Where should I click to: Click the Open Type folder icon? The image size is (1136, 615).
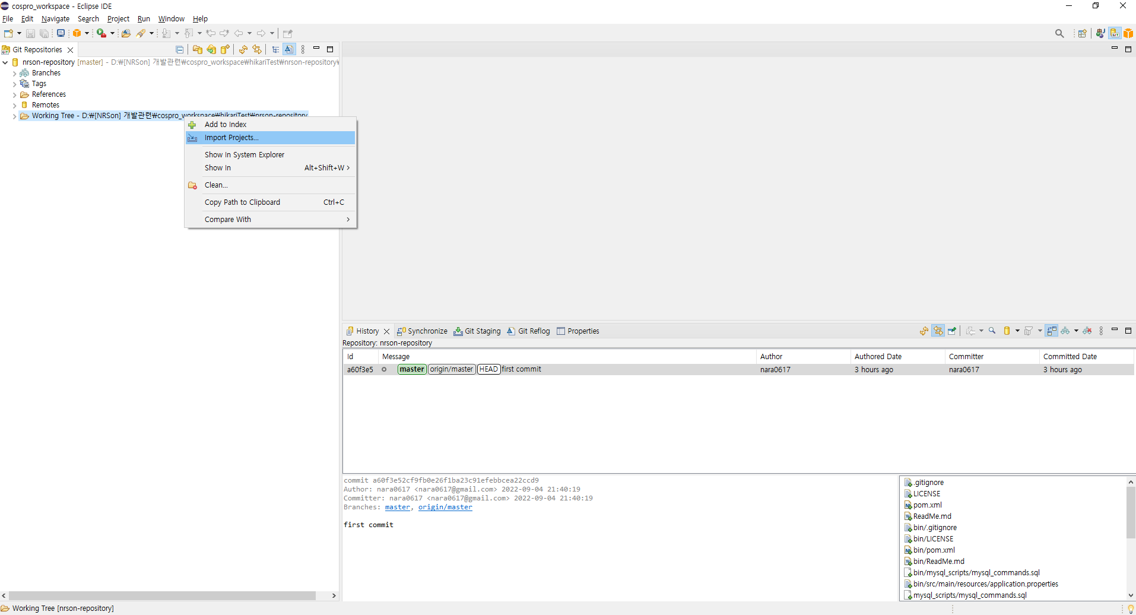[126, 33]
